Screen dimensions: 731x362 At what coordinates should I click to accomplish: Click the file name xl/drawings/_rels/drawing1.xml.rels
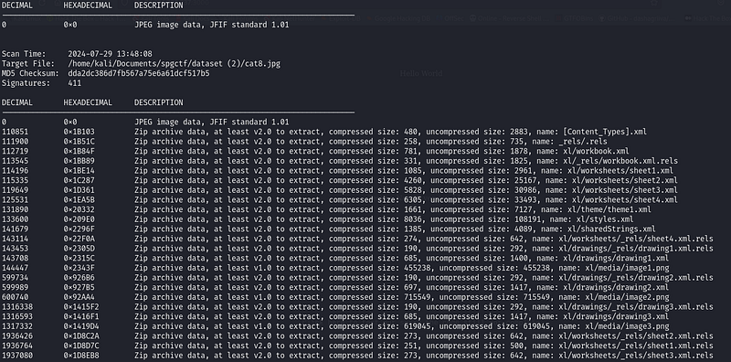(x=636, y=249)
